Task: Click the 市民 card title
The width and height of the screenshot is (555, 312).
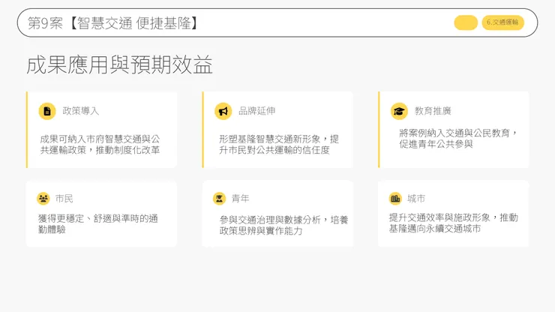Action: tap(64, 198)
